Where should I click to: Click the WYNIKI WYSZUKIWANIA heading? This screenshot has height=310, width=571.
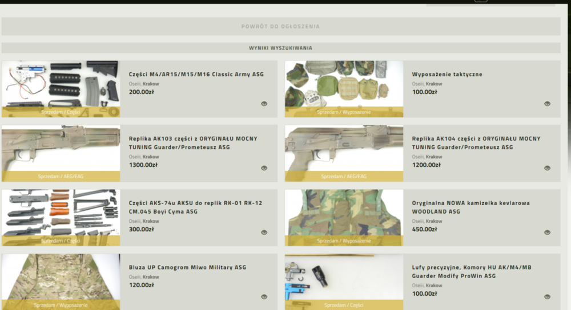[x=281, y=48]
